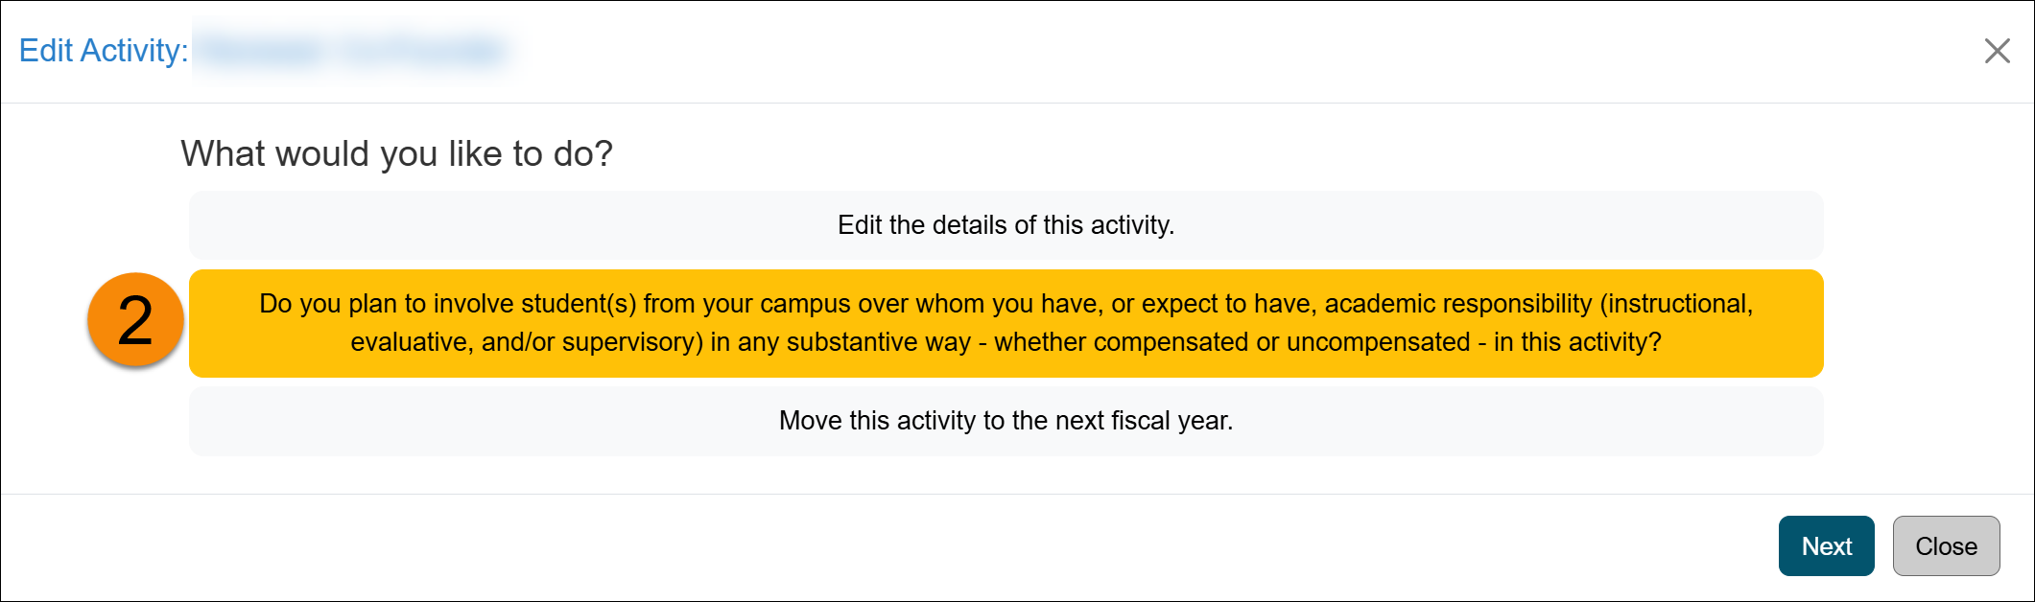Select the highlighted student involvement question option
This screenshot has width=2035, height=602.
1007,321
